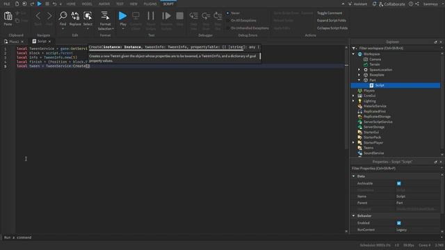Click the Find magnifier icon

click(63, 16)
